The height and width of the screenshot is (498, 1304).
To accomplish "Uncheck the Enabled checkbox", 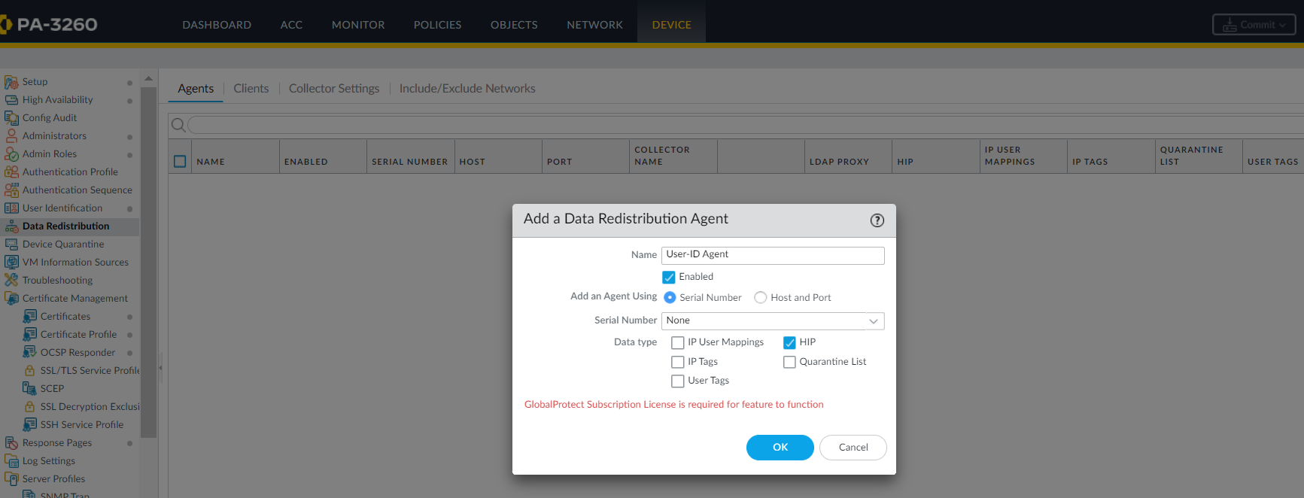I will 669,277.
